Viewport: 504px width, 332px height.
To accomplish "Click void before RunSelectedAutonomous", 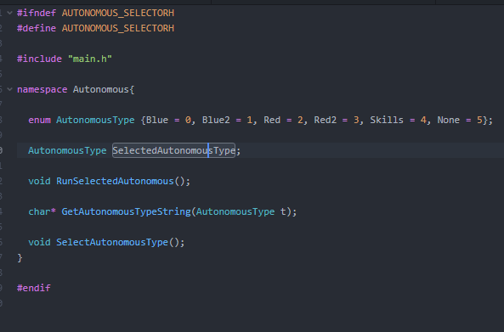I will click(39, 181).
